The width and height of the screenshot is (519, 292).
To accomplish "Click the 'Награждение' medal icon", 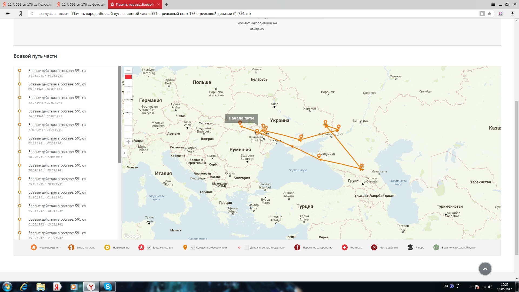I will tap(107, 247).
